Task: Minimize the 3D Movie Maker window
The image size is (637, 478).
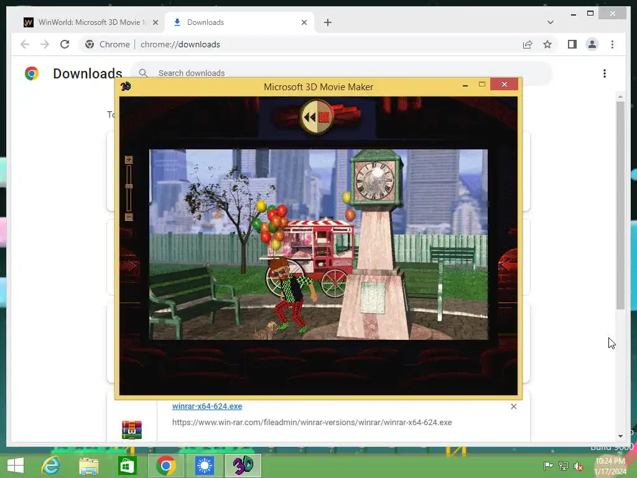Action: 465,85
